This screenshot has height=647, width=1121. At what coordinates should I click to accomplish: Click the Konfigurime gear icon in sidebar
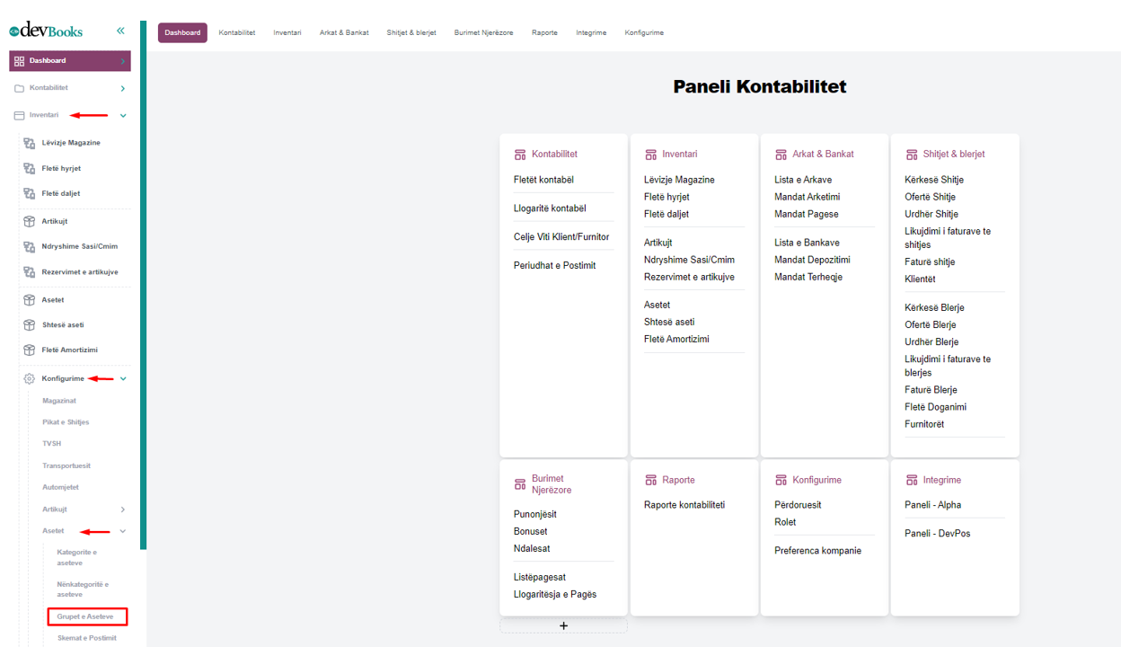pos(29,379)
